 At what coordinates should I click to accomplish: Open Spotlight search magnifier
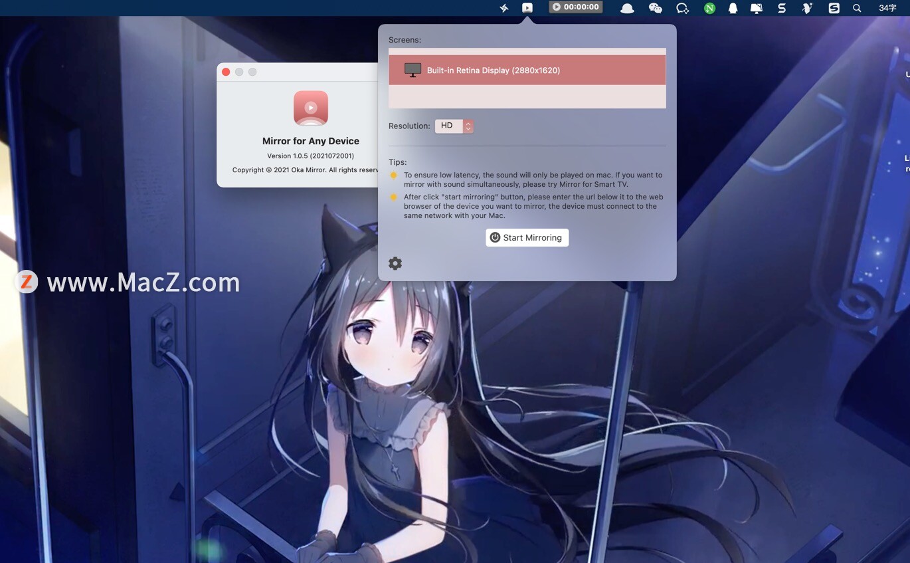click(857, 8)
